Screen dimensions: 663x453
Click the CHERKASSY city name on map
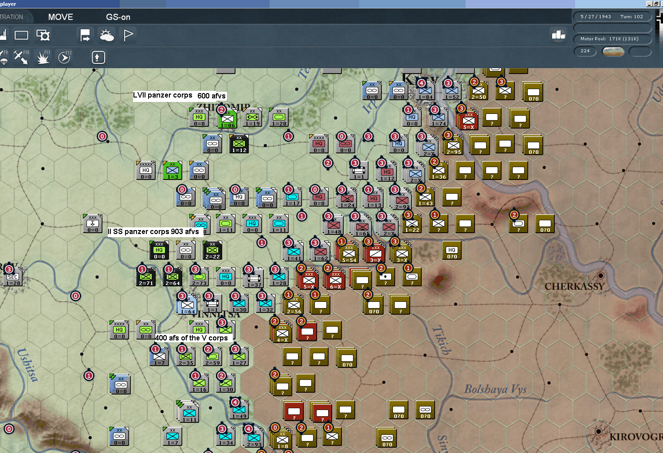click(x=574, y=286)
